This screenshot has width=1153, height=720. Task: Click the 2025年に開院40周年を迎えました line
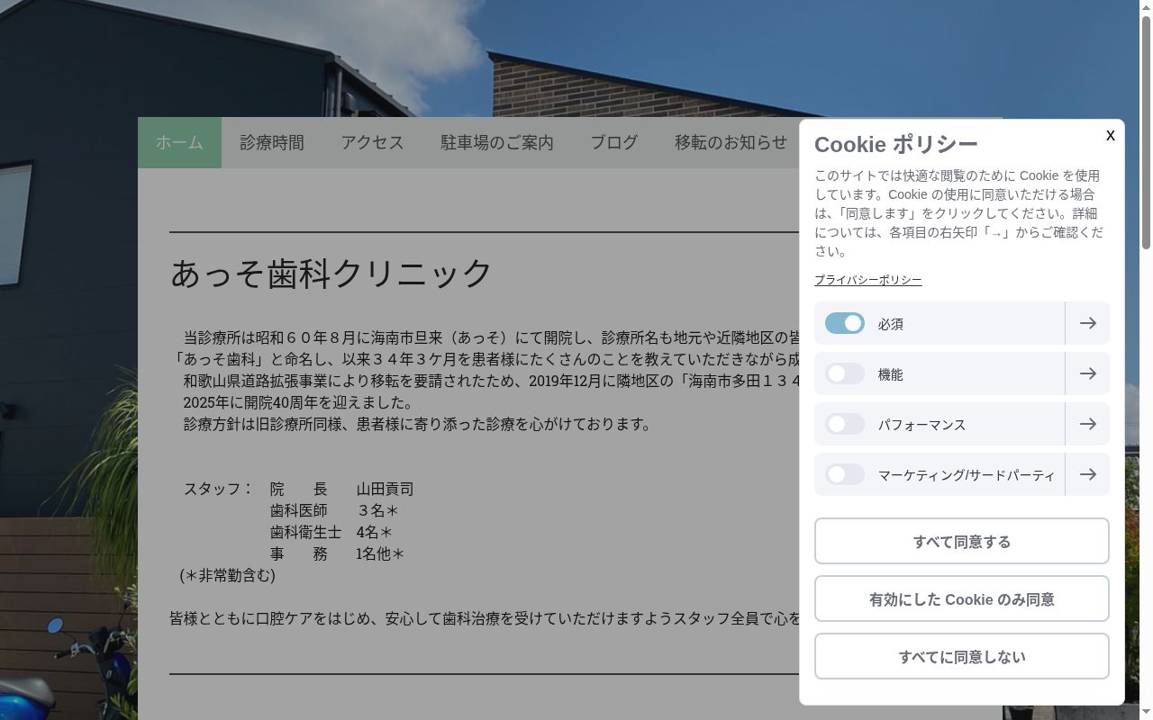click(x=298, y=402)
